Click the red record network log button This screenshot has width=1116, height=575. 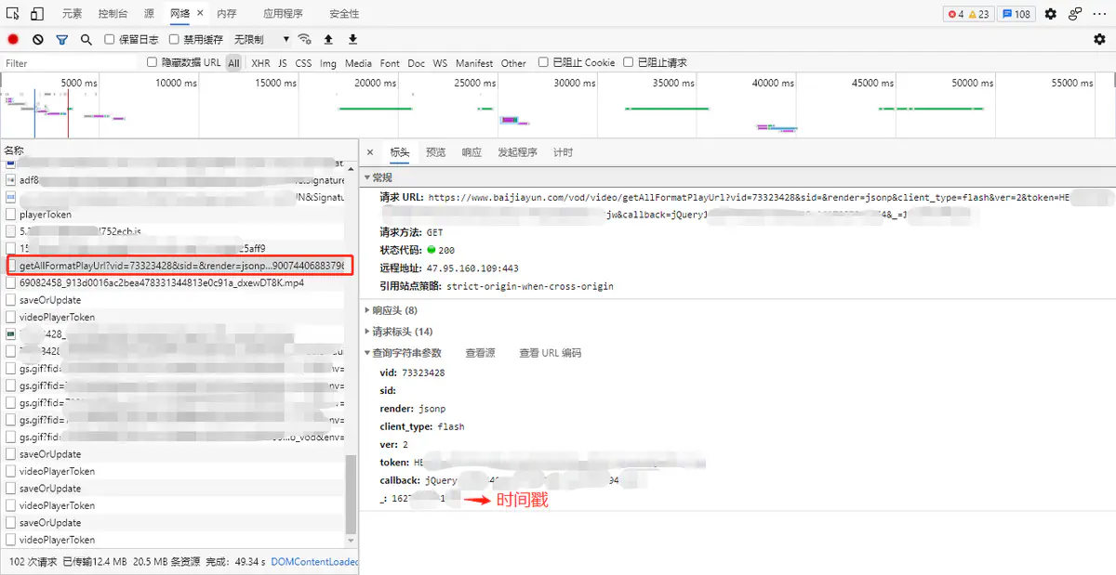pos(13,40)
